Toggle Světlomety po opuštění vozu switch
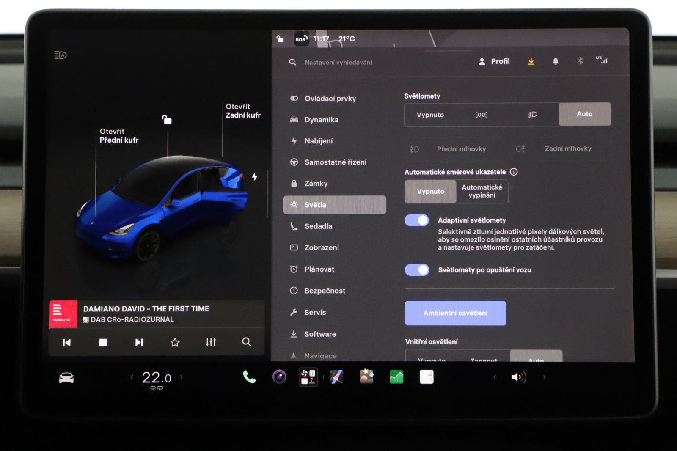The width and height of the screenshot is (677, 451). point(417,270)
